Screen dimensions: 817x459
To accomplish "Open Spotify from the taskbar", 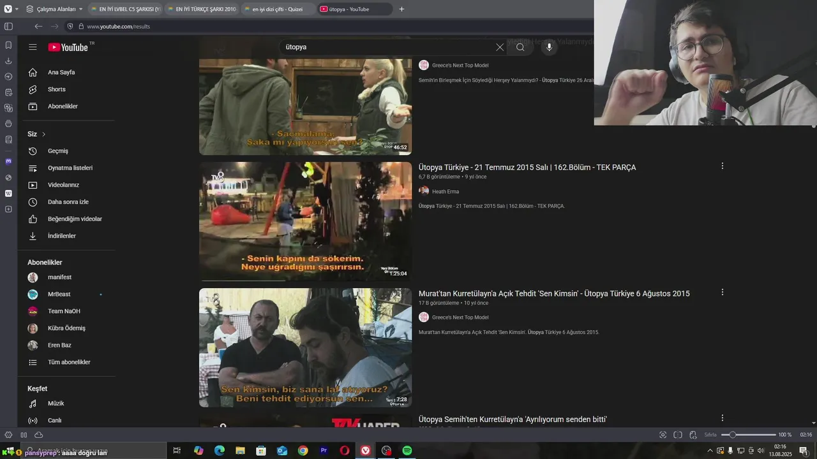I will (x=407, y=451).
